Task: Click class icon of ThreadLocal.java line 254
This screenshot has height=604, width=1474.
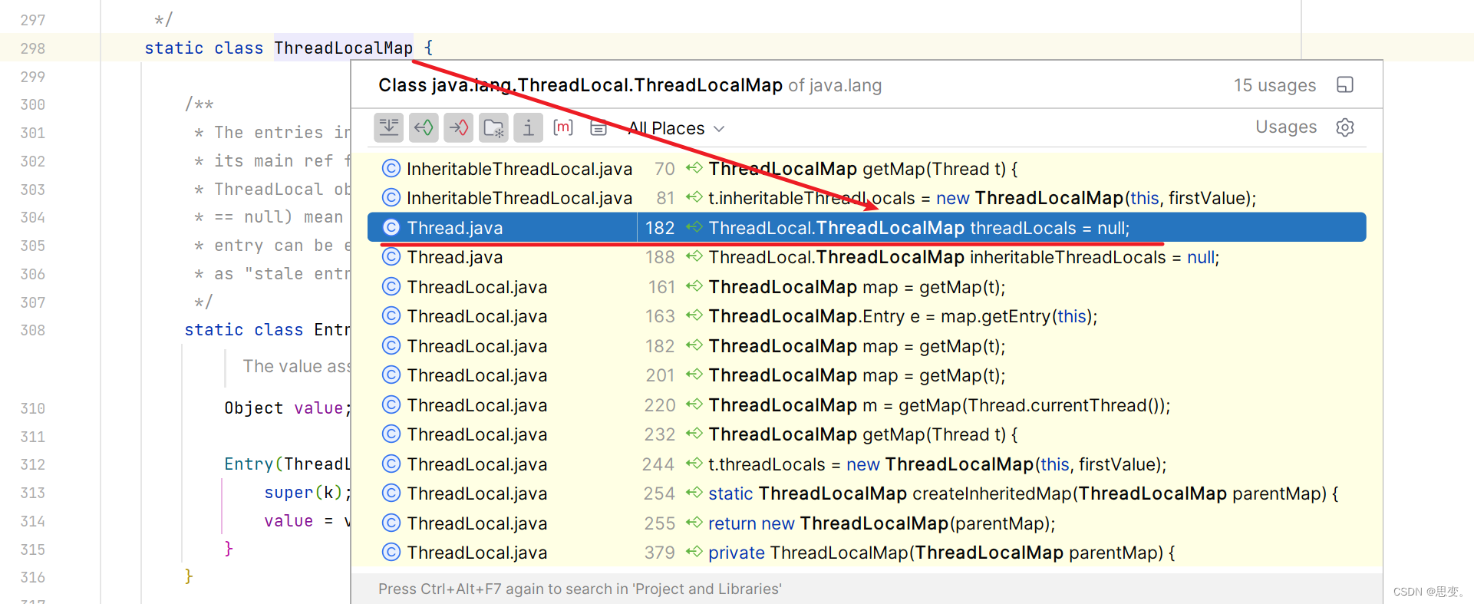Action: point(391,493)
